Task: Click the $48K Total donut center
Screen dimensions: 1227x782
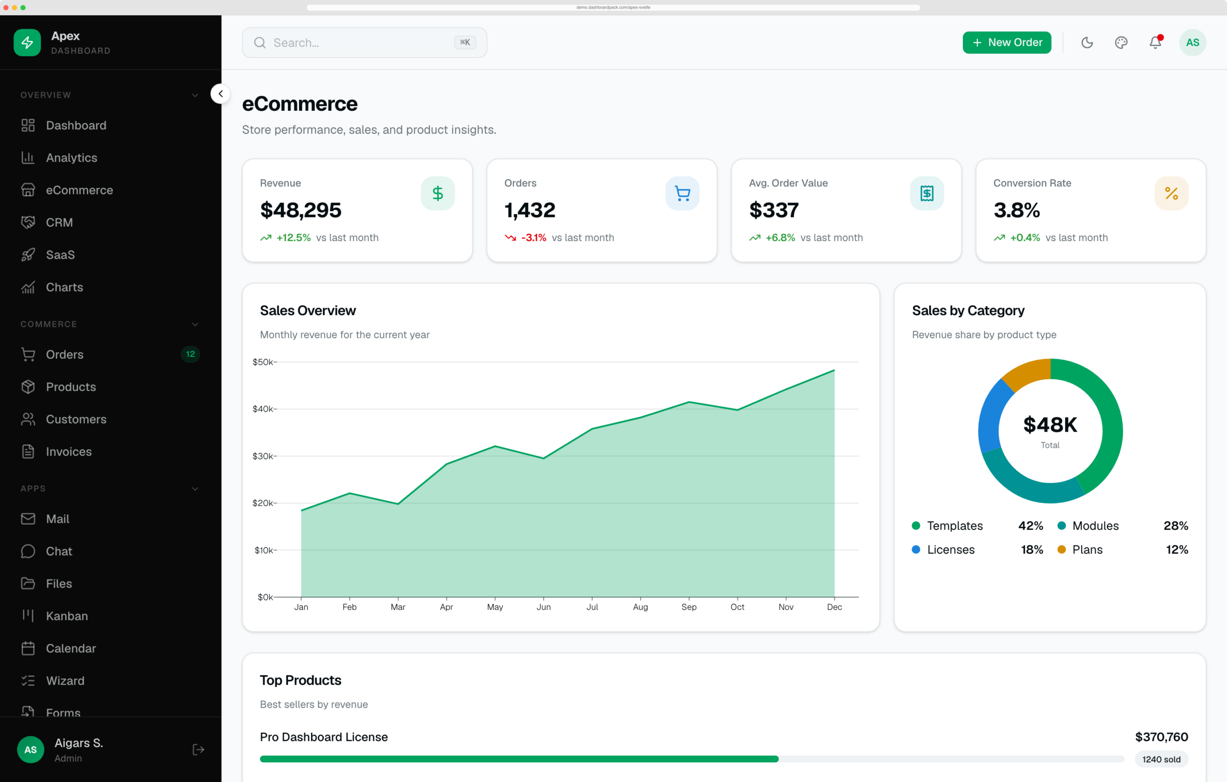Action: [1050, 432]
